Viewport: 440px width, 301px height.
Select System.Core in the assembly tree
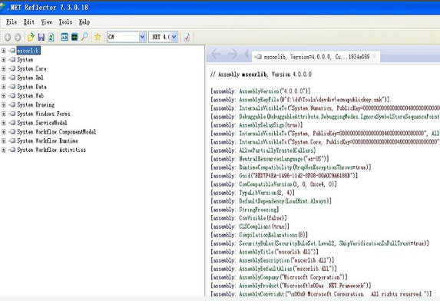[31, 69]
